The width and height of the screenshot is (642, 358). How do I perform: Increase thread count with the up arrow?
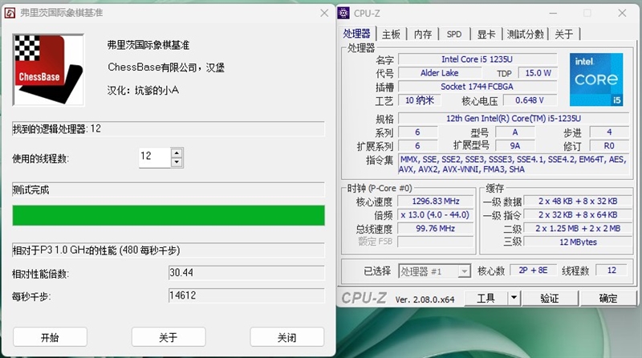pyautogui.click(x=177, y=153)
